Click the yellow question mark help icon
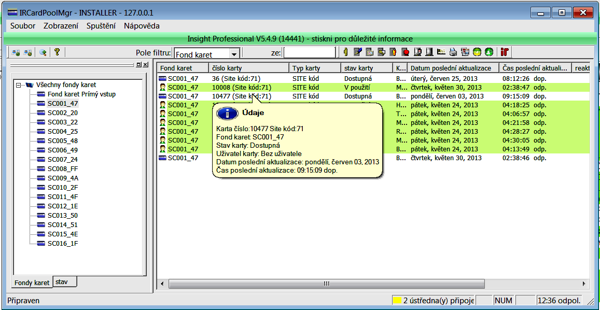This screenshot has height=310, width=600. tap(57, 52)
